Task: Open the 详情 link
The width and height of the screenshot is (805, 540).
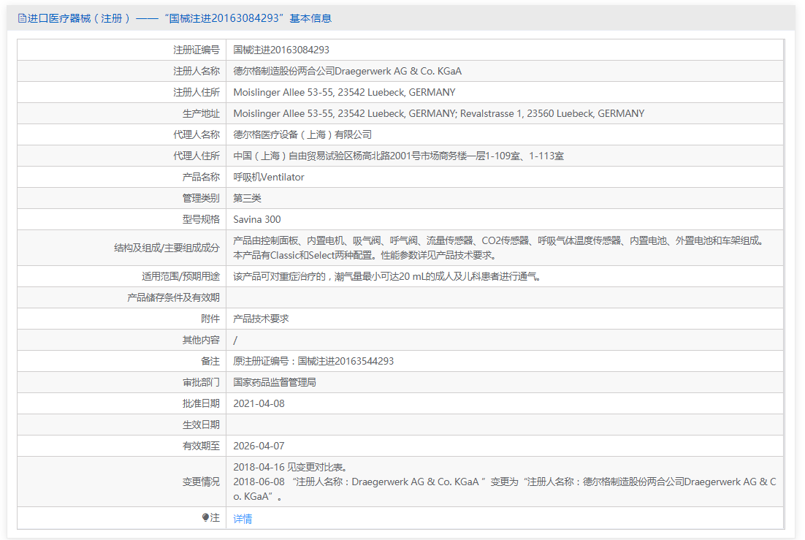Action: (x=243, y=518)
